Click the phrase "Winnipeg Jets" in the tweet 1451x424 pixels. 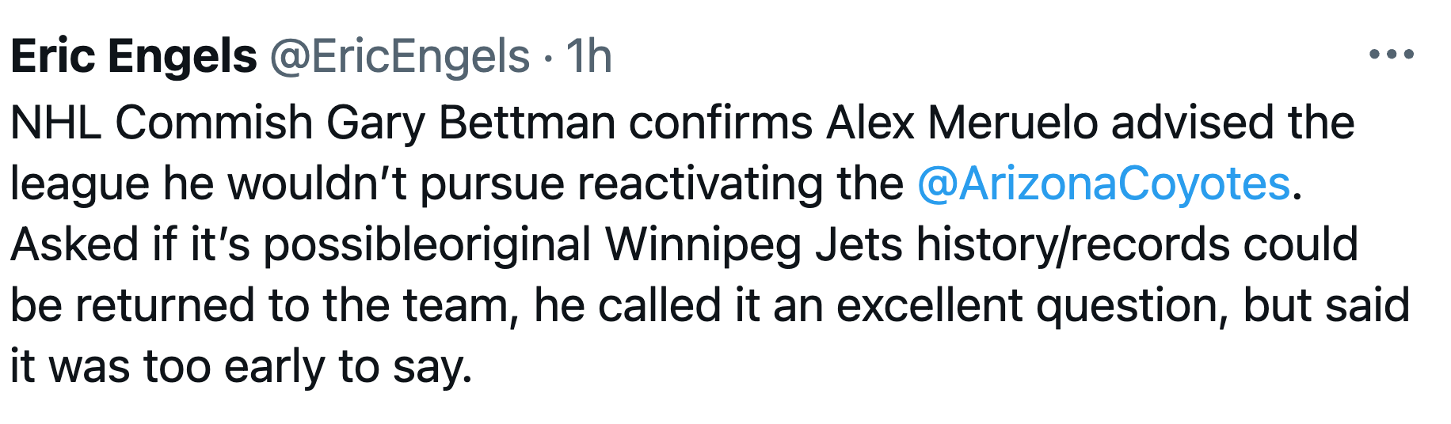[x=754, y=244]
